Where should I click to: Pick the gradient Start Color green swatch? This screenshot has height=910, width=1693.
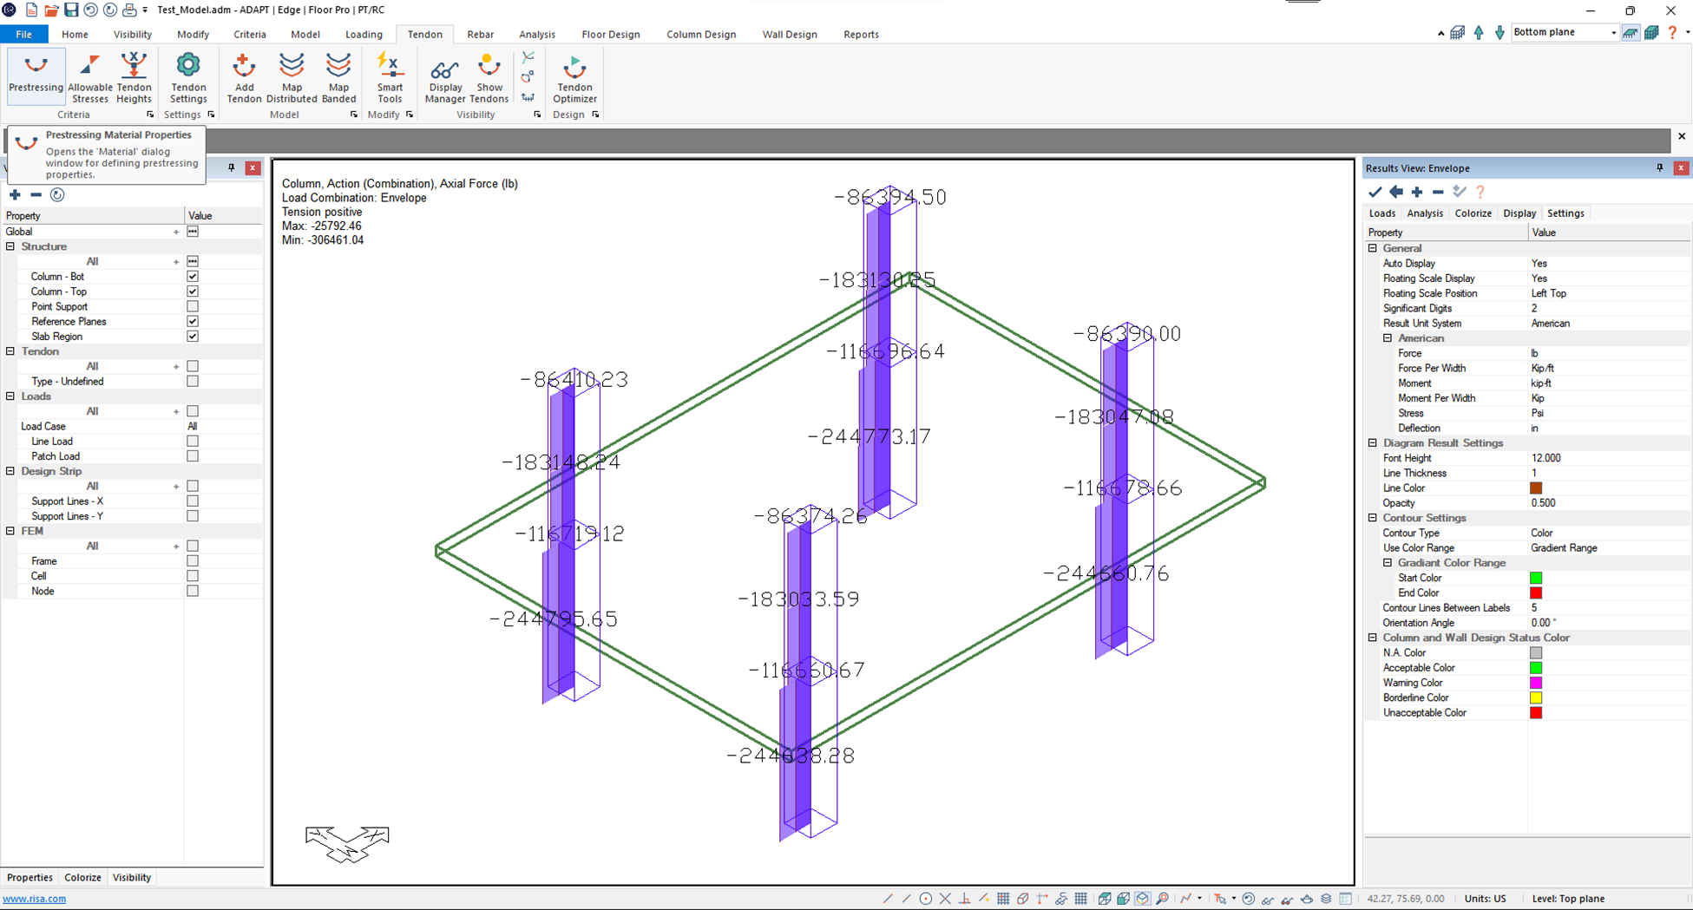(x=1535, y=579)
